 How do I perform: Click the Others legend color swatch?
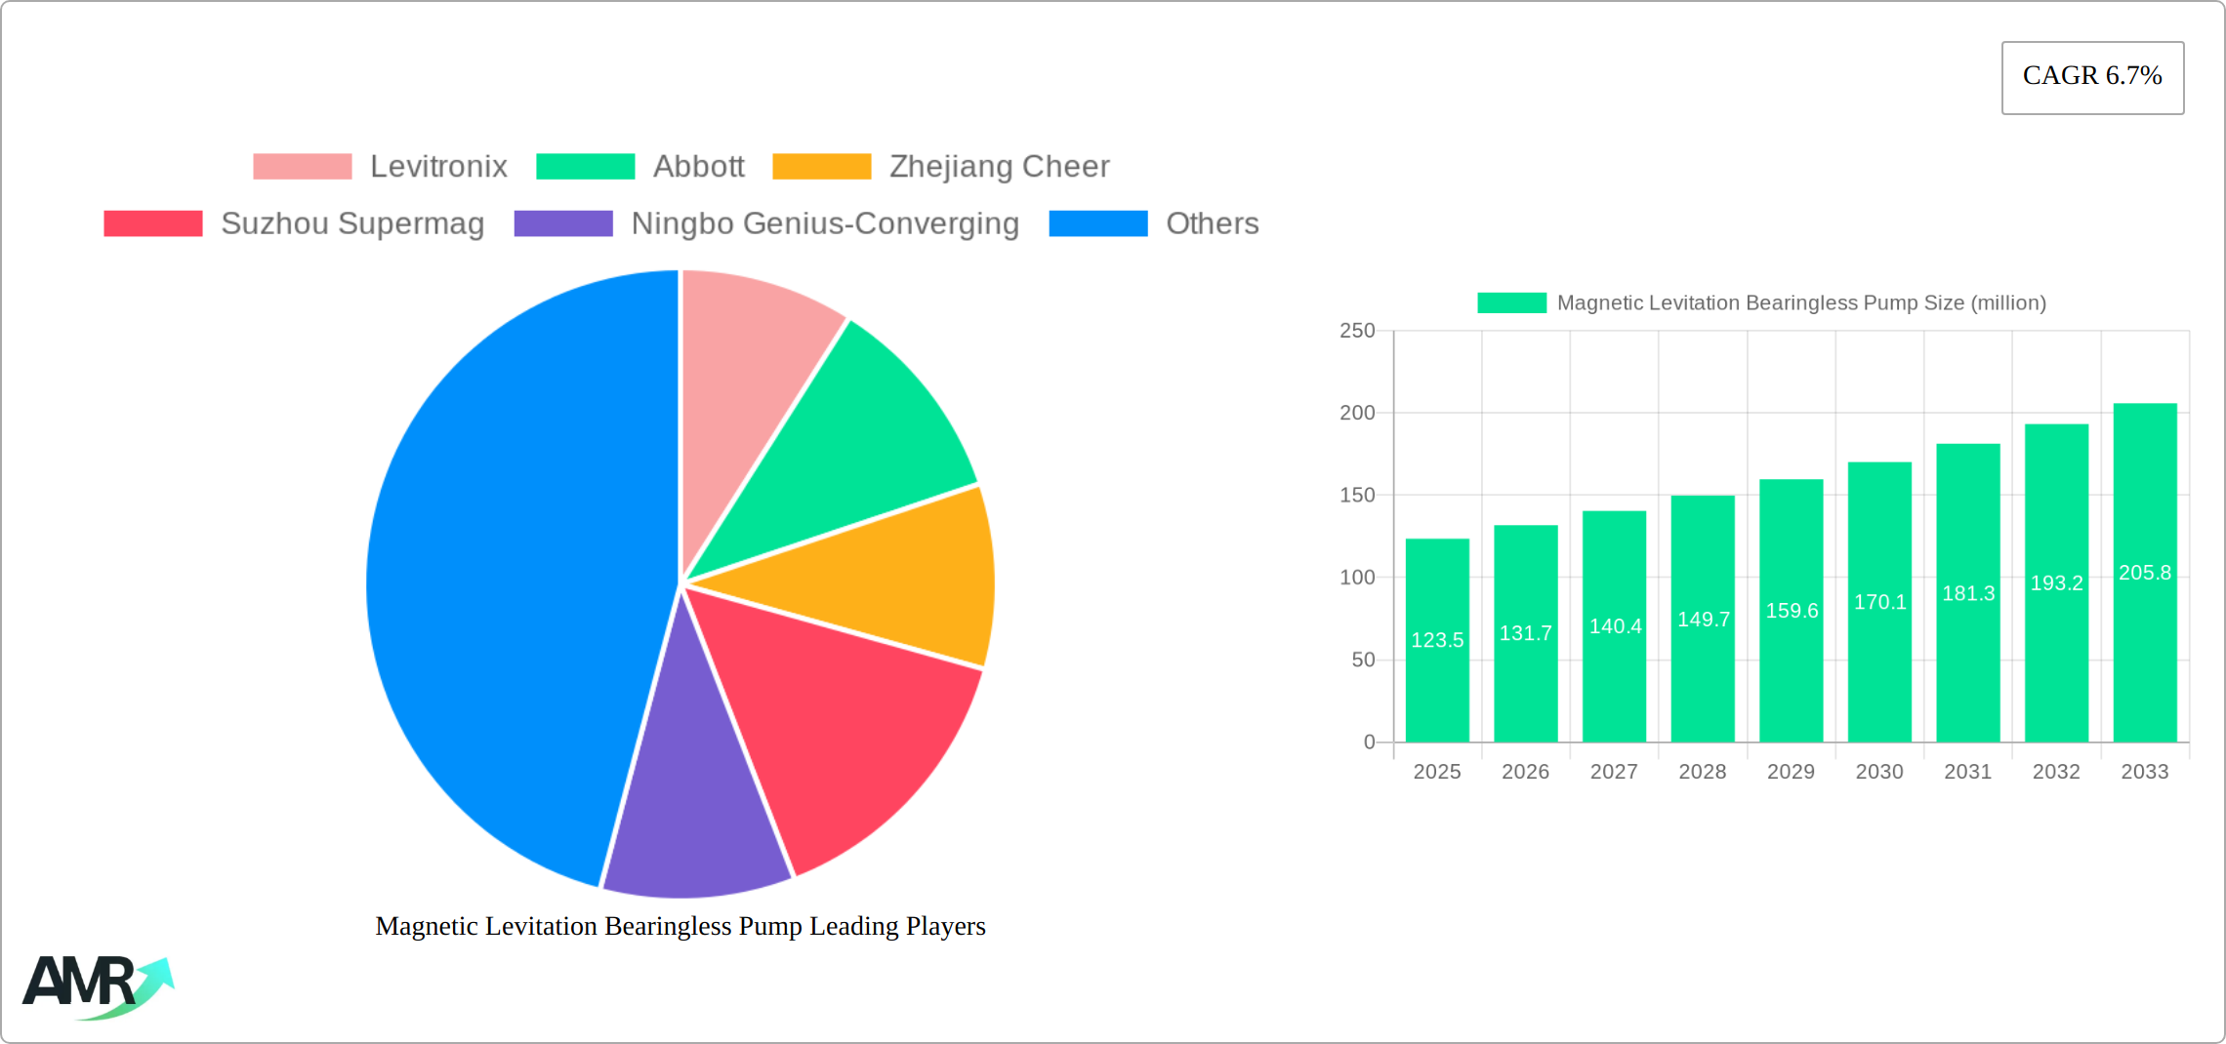point(1097,223)
